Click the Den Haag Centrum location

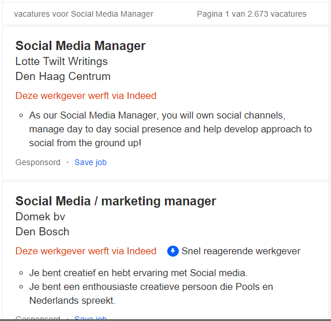(x=63, y=77)
